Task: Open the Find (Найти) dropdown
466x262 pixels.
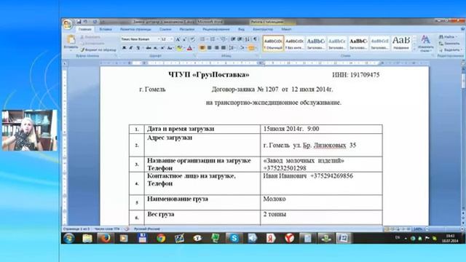Action: [449, 37]
